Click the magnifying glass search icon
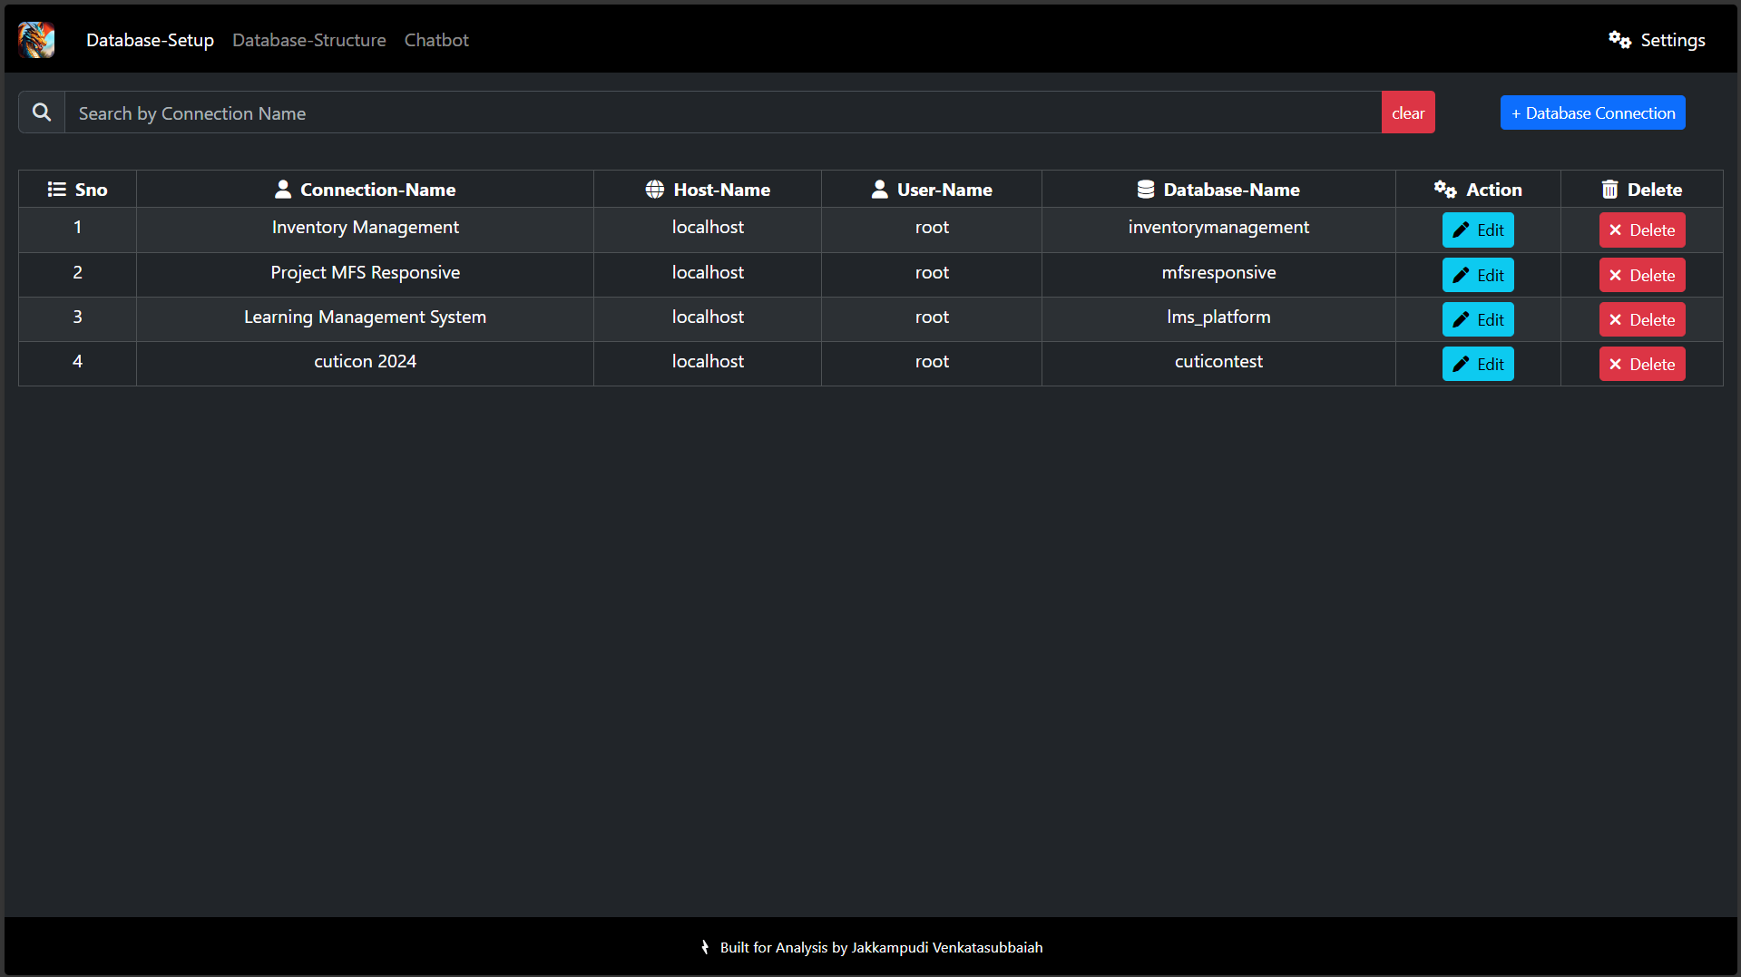 (42, 112)
